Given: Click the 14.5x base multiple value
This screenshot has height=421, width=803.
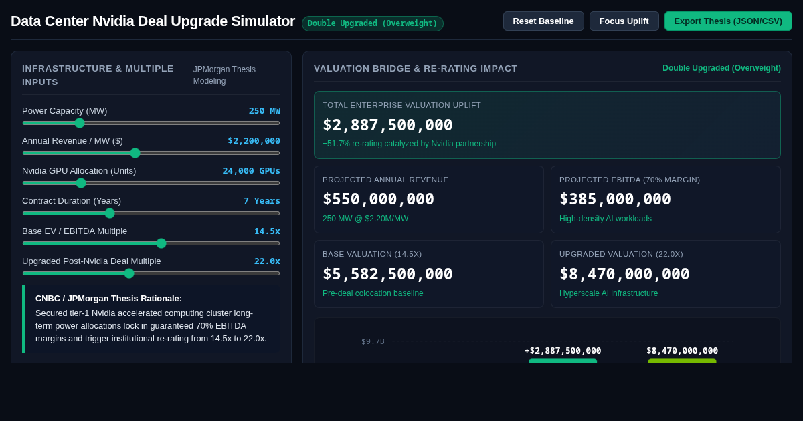Looking at the screenshot, I should (267, 231).
